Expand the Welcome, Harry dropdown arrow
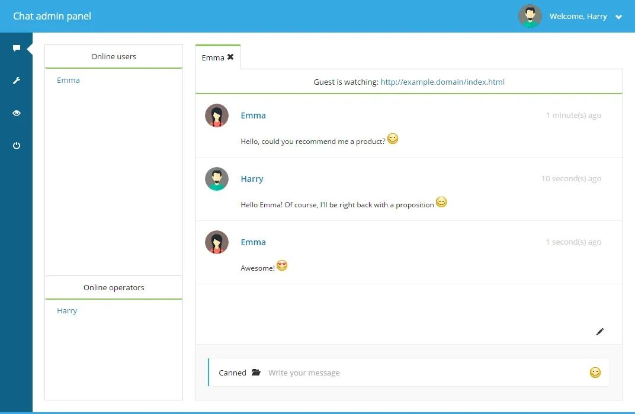This screenshot has width=635, height=414. (x=618, y=17)
